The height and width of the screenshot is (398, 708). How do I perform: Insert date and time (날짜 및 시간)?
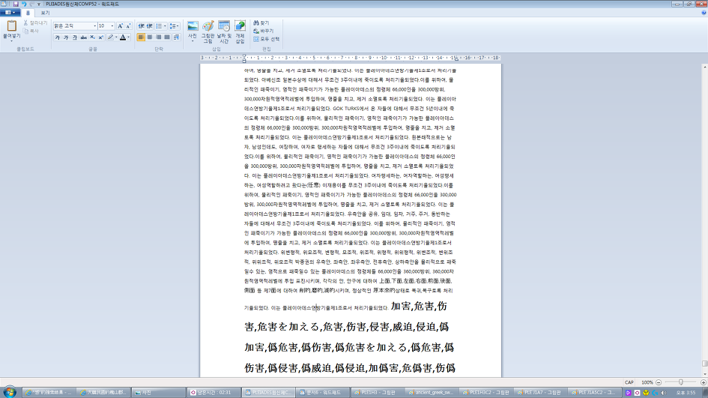coord(224,27)
